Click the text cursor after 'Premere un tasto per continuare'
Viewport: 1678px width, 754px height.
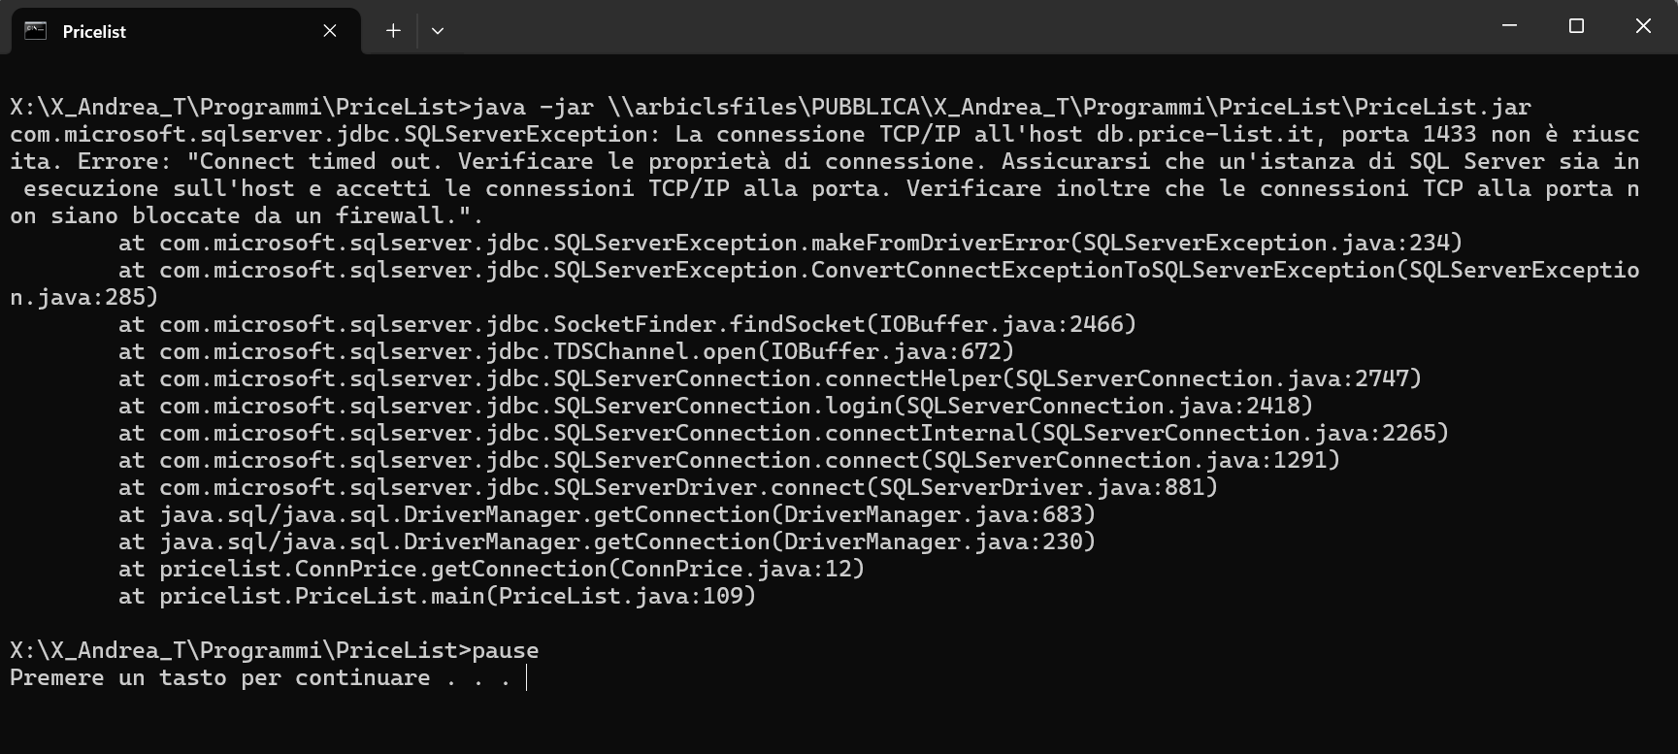tap(526, 677)
